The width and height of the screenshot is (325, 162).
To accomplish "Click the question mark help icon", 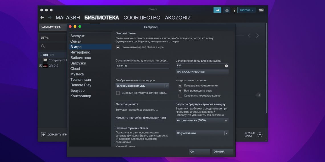I will point(234,10).
